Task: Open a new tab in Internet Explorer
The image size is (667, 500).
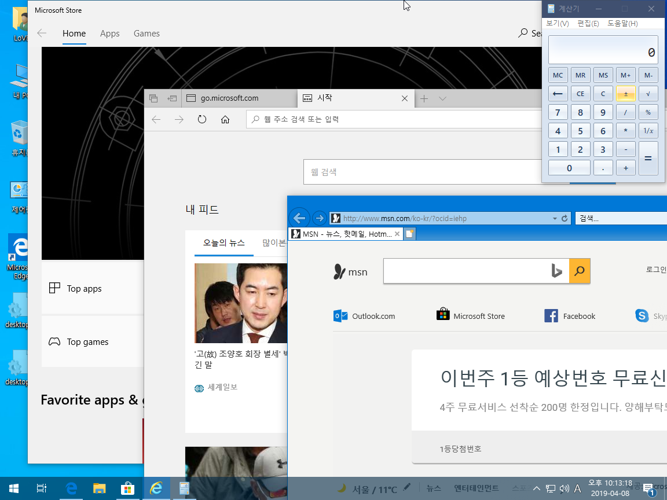Action: (409, 234)
